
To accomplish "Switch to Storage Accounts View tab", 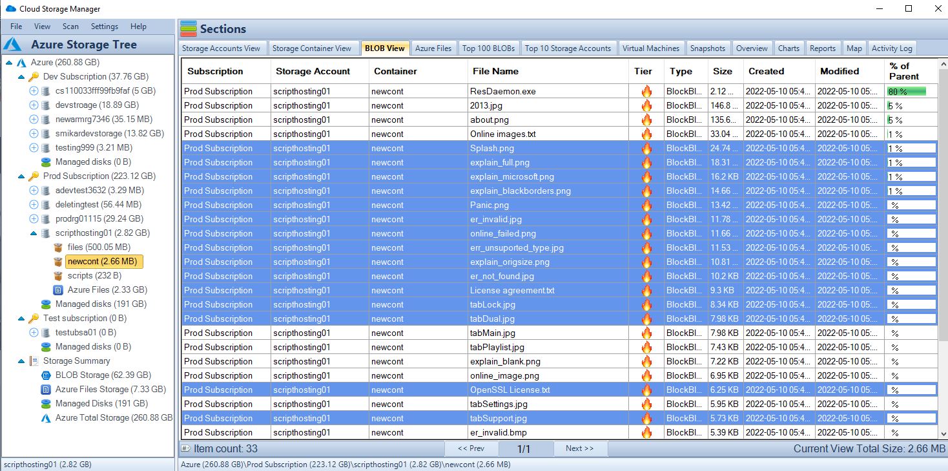I will [x=221, y=48].
